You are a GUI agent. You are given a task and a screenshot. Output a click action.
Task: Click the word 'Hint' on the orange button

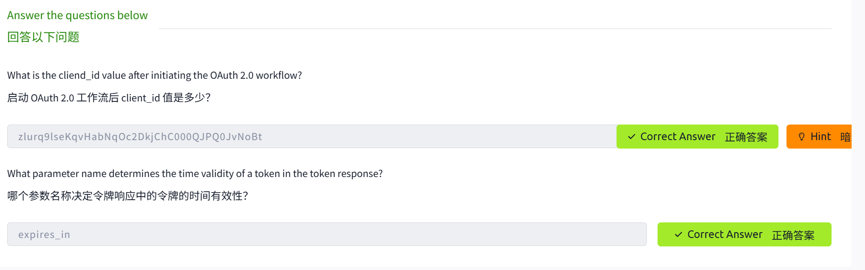tap(820, 137)
